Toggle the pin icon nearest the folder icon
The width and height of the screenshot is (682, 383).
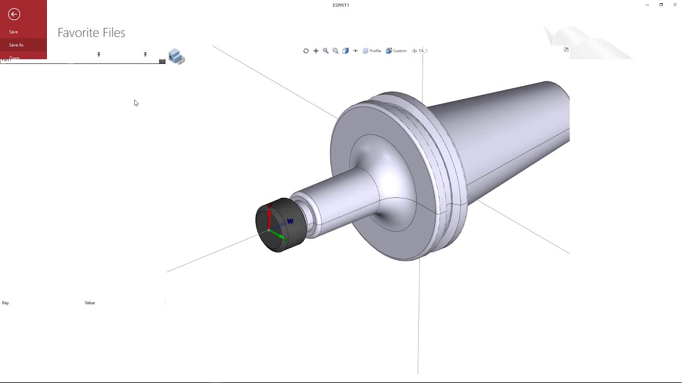point(145,54)
